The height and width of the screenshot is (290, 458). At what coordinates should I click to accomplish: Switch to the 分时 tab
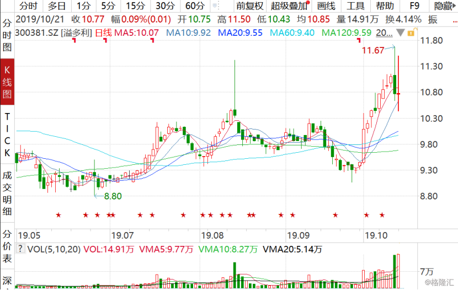click(x=28, y=6)
